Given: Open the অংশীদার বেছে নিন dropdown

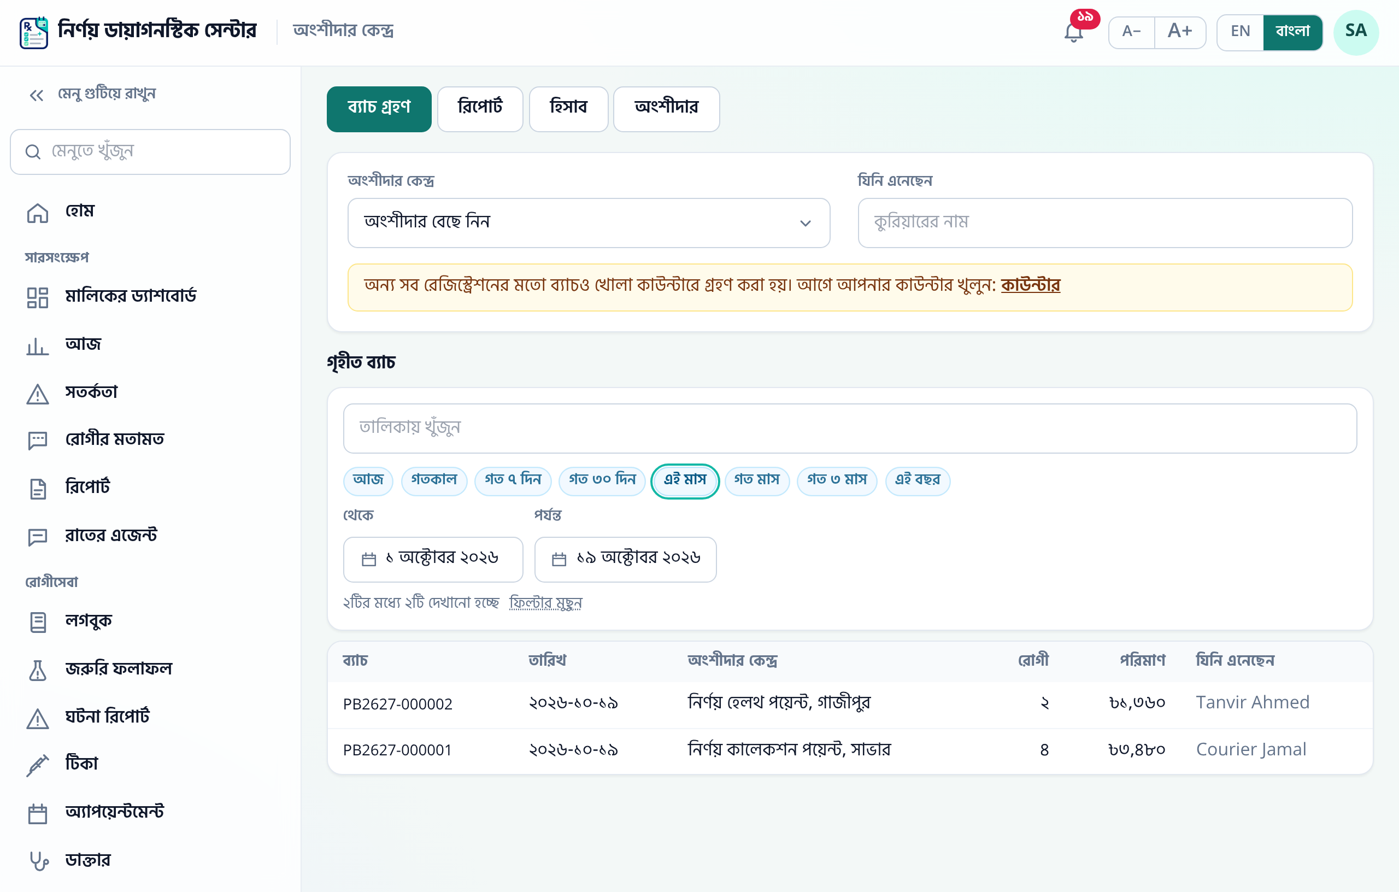Looking at the screenshot, I should pos(589,222).
